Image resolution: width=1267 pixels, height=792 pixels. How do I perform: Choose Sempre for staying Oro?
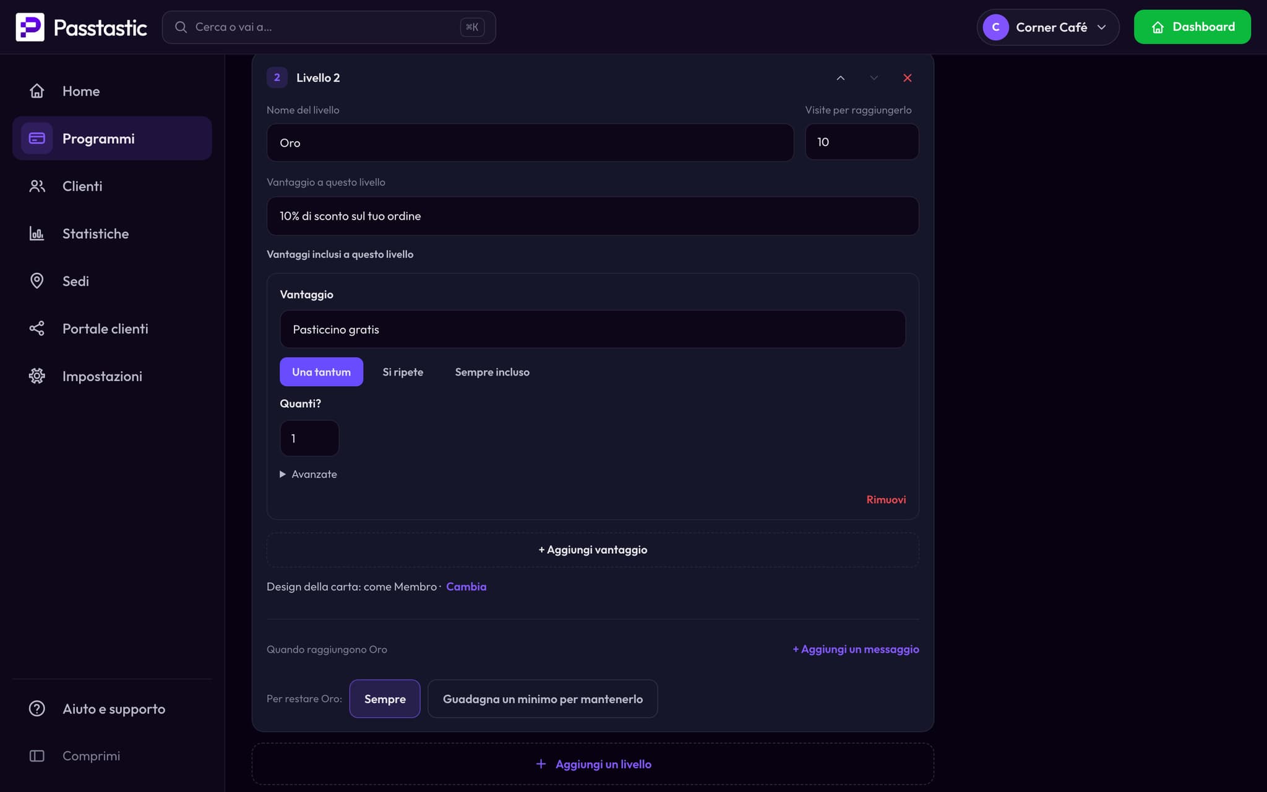click(385, 699)
